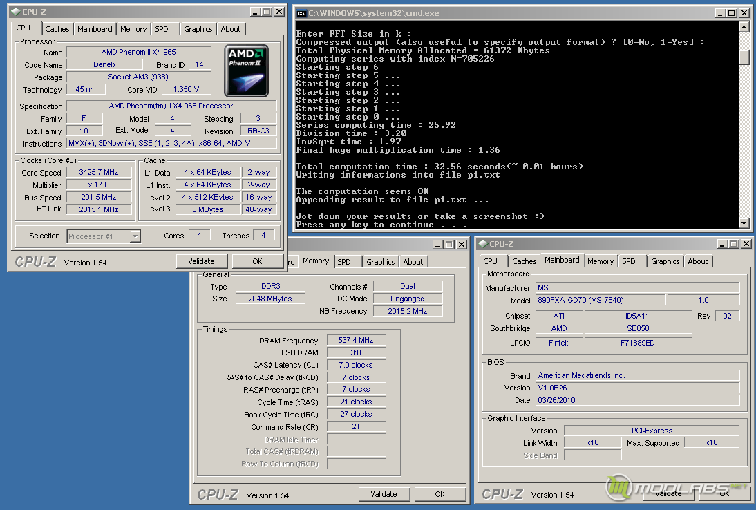756x510 pixels.
Task: Select the Memory tab in the middle window
Action: coord(316,261)
